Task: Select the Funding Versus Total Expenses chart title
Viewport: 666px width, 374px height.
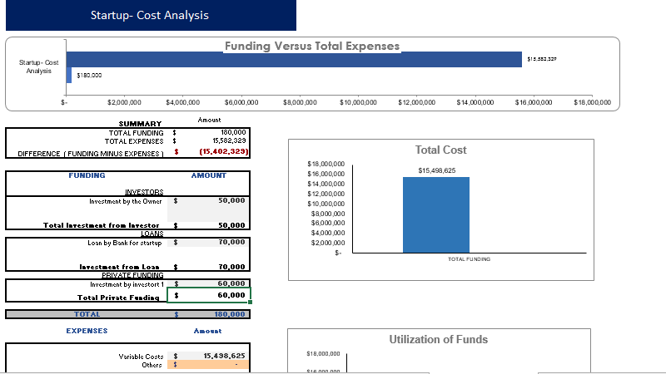Action: pyautogui.click(x=312, y=47)
